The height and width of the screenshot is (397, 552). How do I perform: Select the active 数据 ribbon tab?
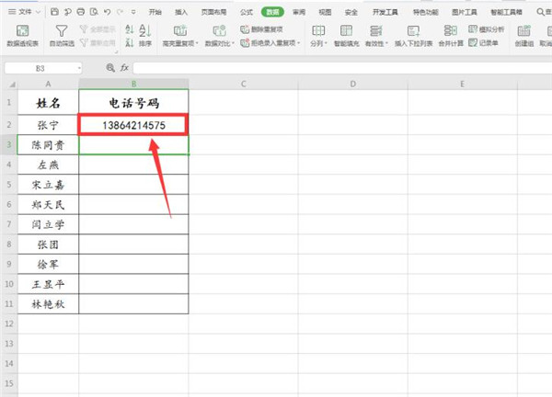click(272, 12)
